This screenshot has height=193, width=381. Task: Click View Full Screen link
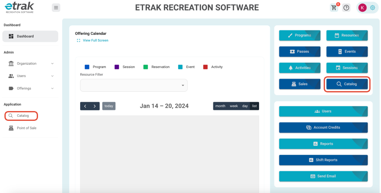(x=95, y=40)
